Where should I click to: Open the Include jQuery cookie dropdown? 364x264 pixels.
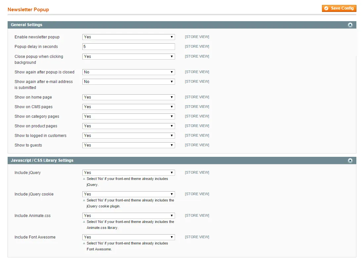[x=129, y=194]
